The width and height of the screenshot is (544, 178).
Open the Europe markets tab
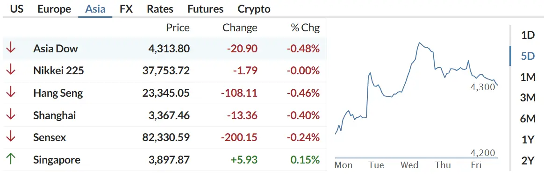pos(54,9)
